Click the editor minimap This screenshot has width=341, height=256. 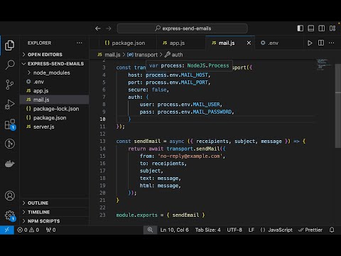[324, 65]
